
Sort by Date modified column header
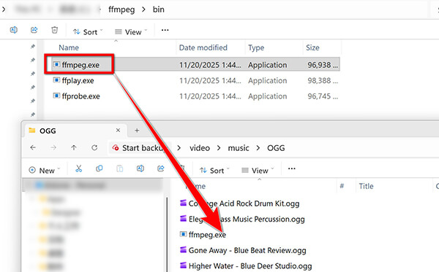[203, 47]
